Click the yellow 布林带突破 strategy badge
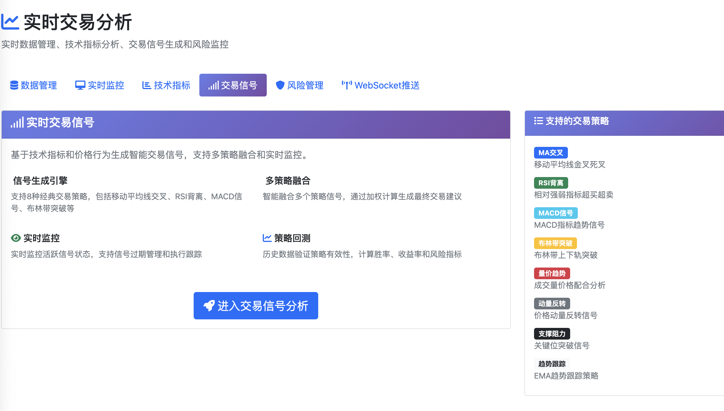The height and width of the screenshot is (411, 724). (555, 243)
